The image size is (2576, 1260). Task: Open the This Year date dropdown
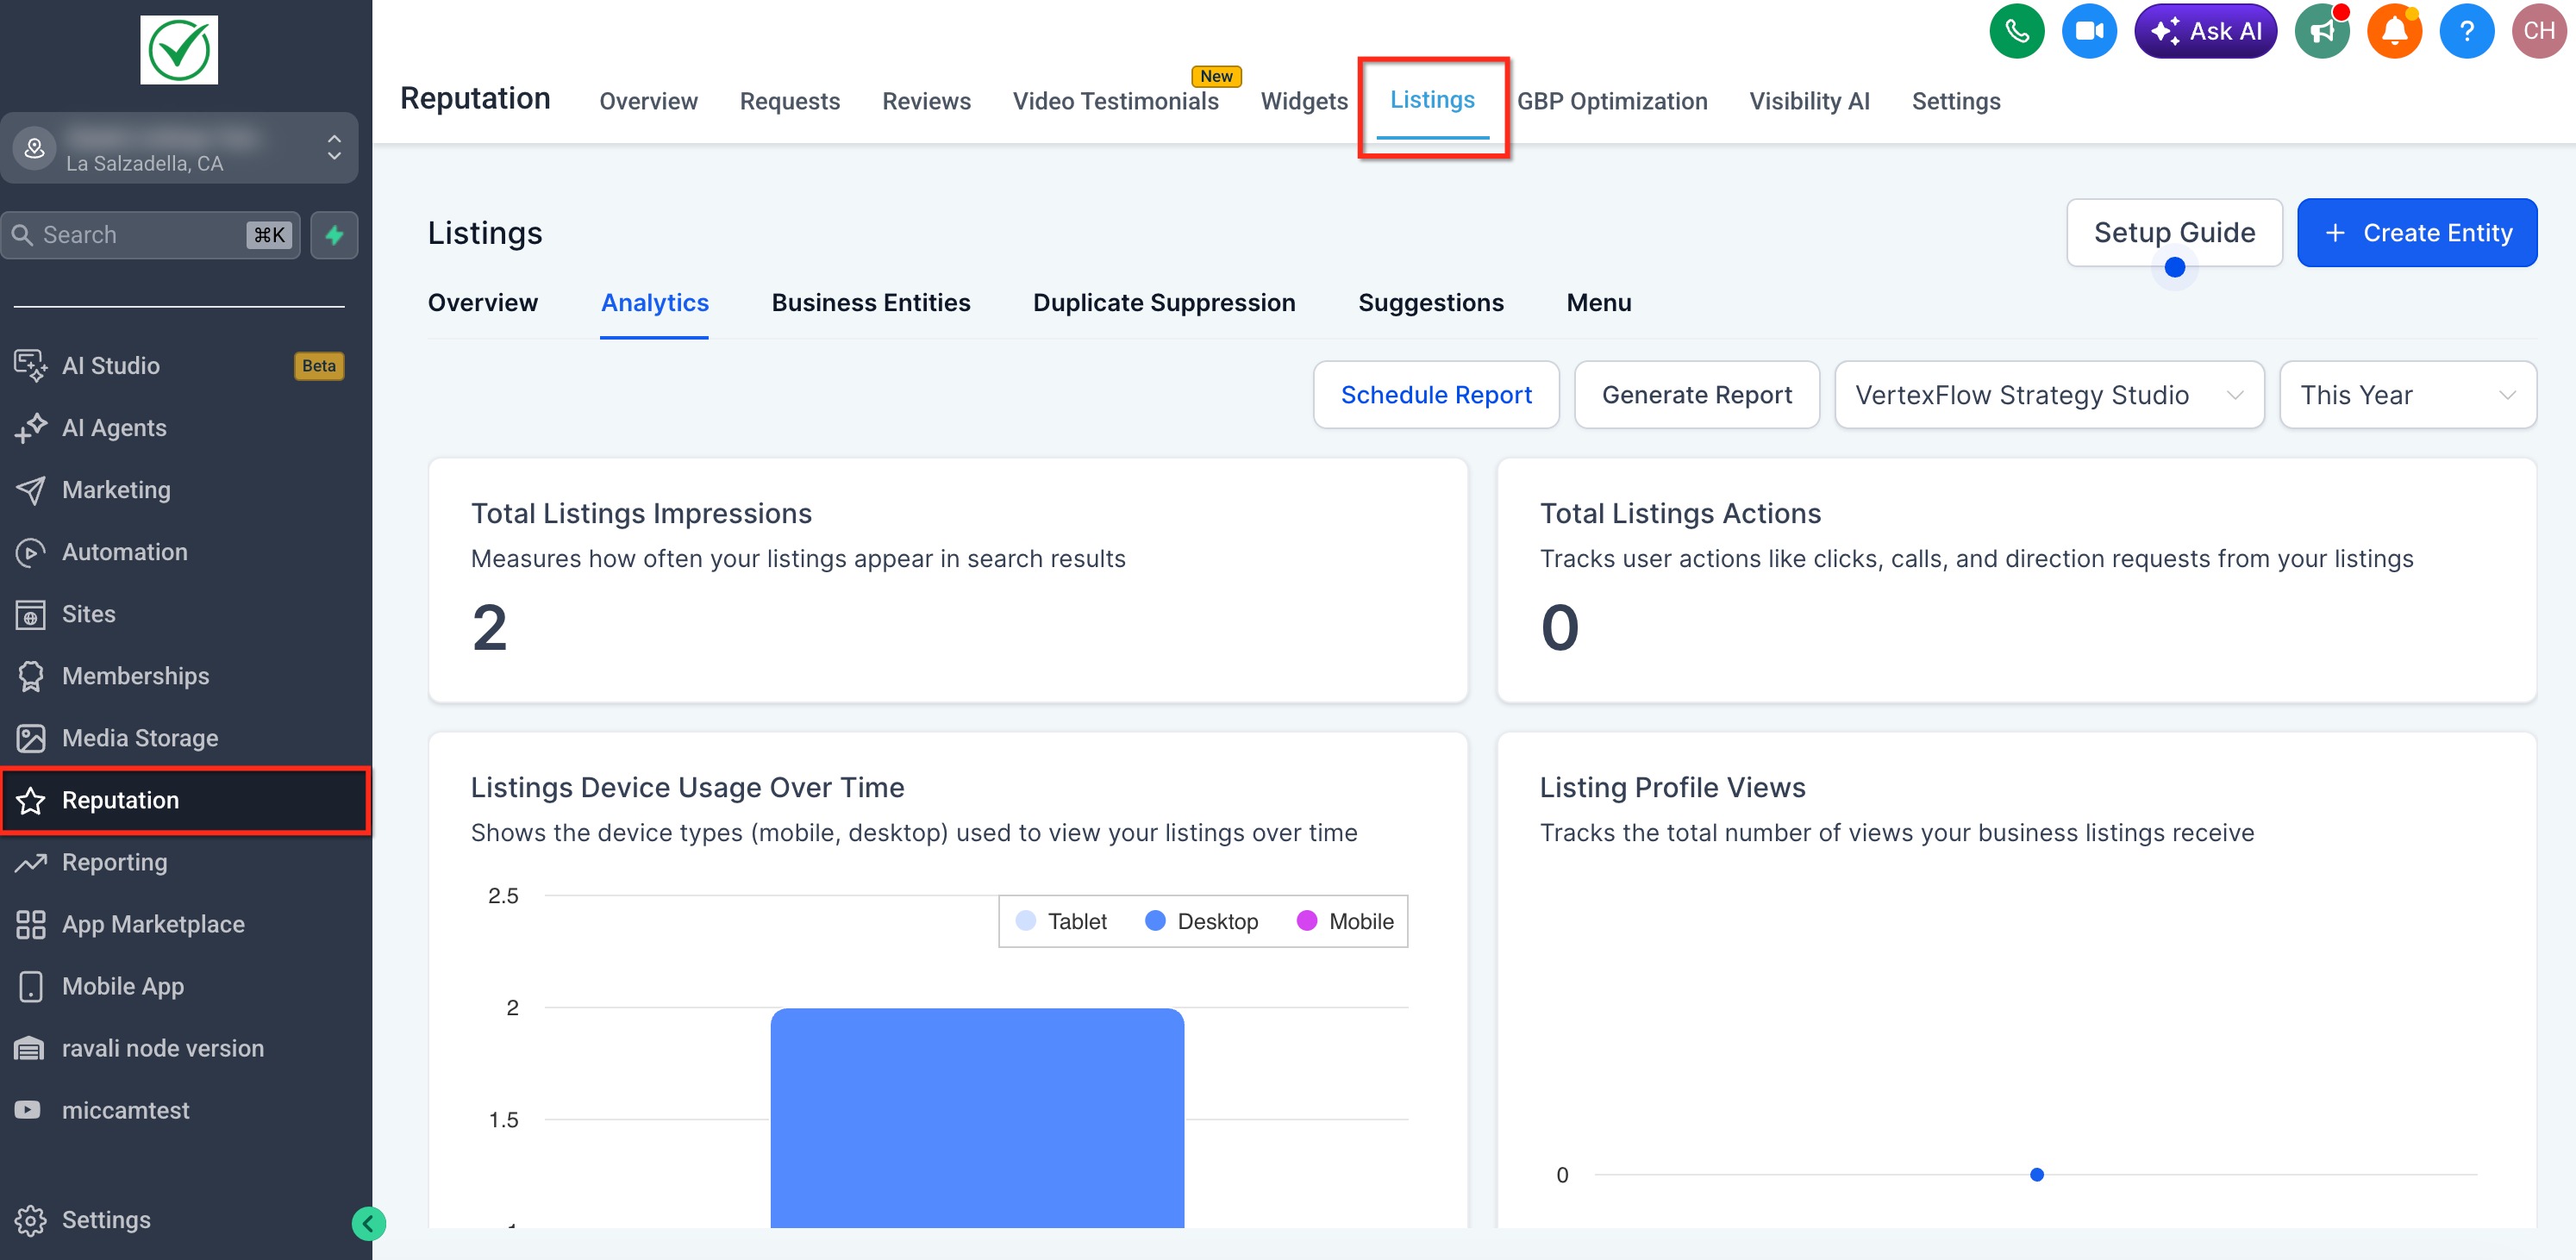[x=2406, y=395]
